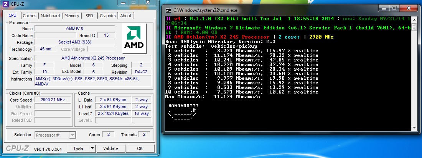Click the '10 vehicles' result line
Viewport: 422px width, 158px height.
click(242, 92)
